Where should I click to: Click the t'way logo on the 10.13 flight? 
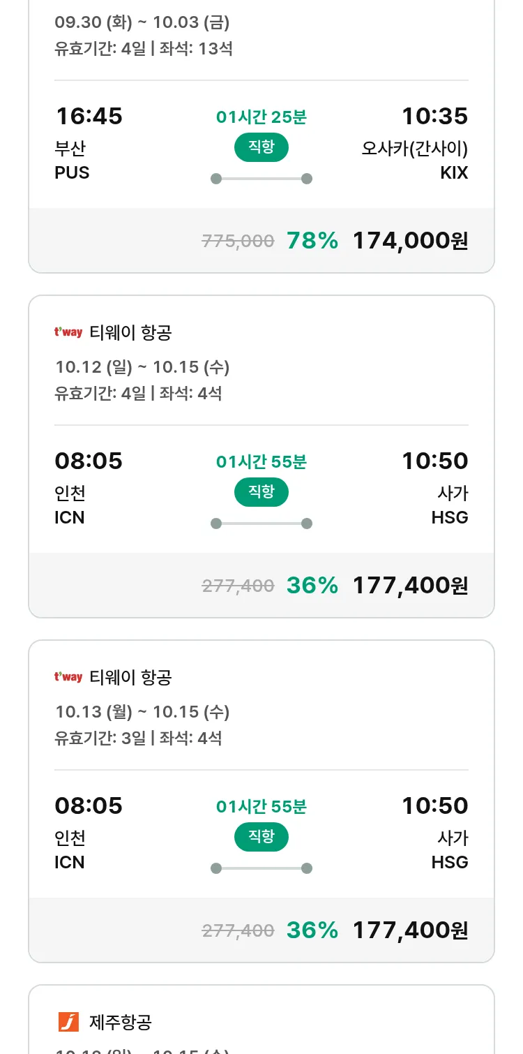point(68,677)
